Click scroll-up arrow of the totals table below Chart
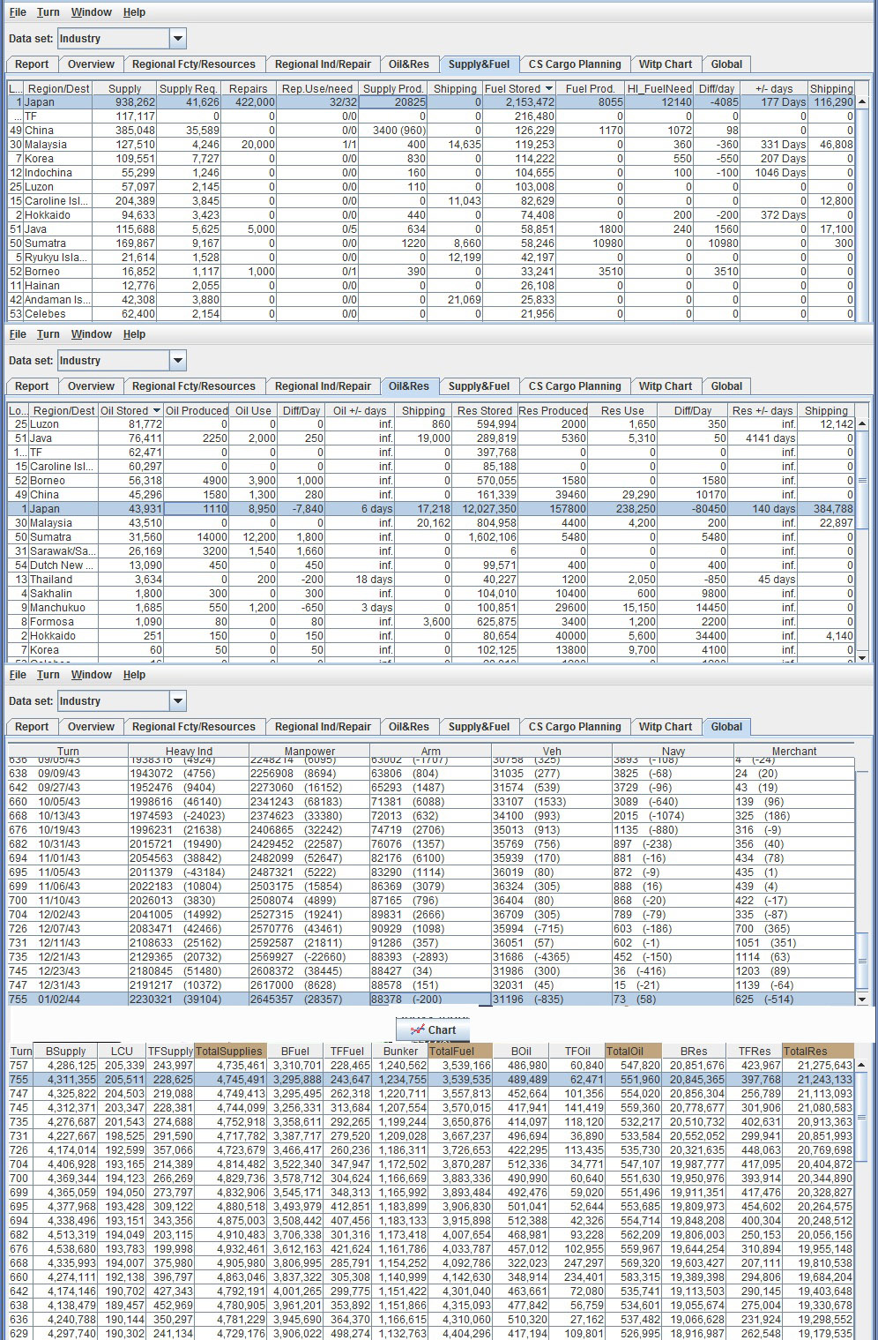 point(862,1065)
